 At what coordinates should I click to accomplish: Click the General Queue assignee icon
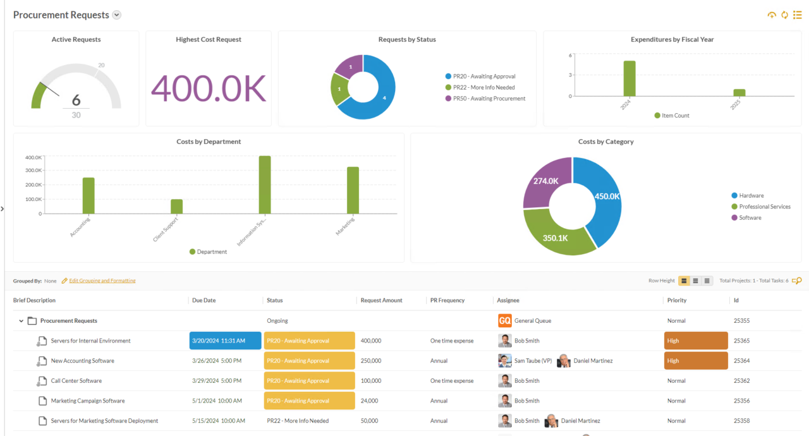pos(504,320)
